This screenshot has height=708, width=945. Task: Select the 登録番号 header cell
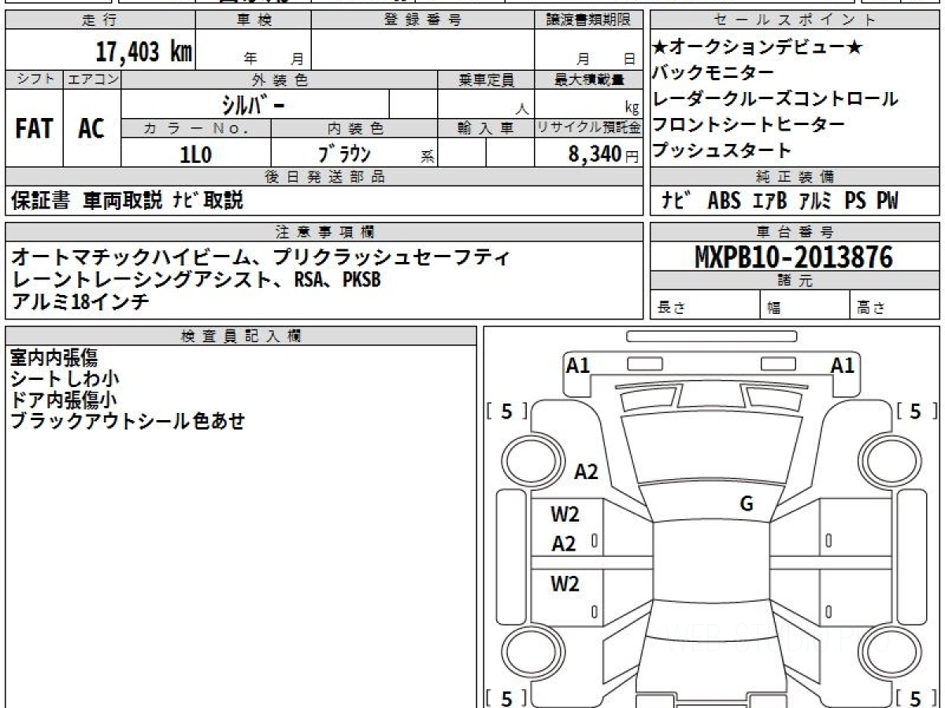tap(423, 20)
